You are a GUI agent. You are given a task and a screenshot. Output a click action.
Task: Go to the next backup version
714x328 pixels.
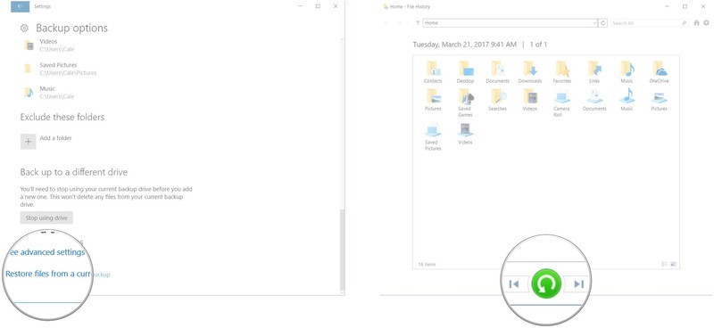pos(577,284)
